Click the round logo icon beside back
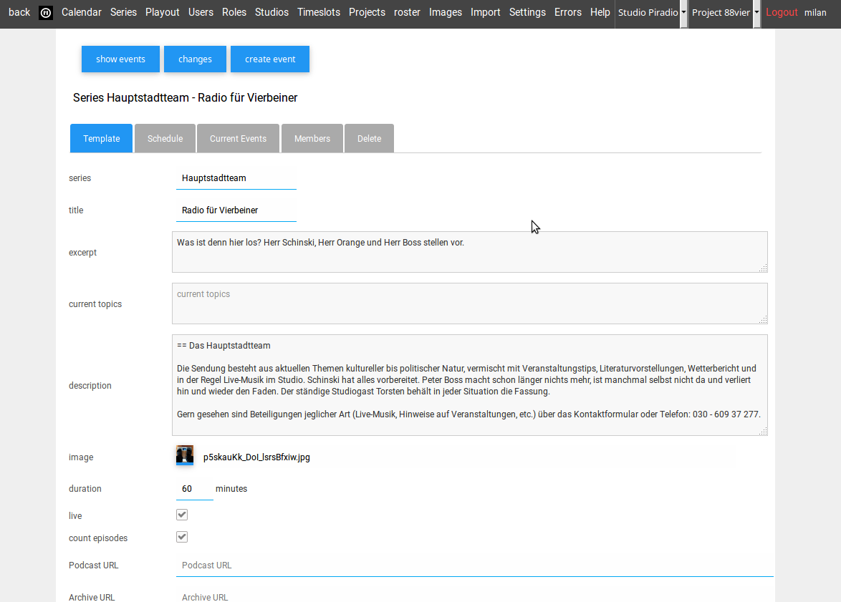841x602 pixels. (x=46, y=13)
